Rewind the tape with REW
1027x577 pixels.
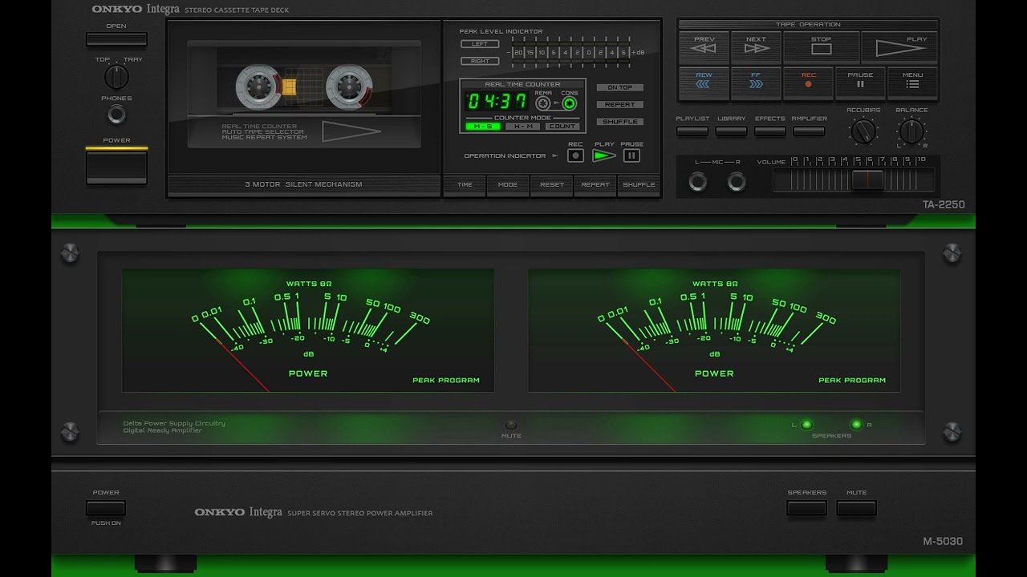click(x=704, y=83)
